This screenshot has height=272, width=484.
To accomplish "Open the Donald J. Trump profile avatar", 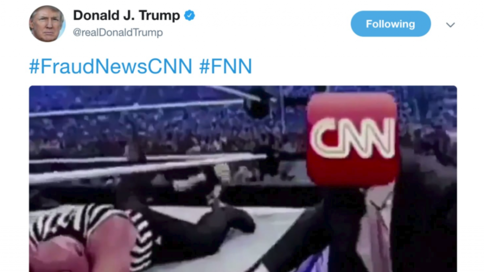I will (47, 24).
